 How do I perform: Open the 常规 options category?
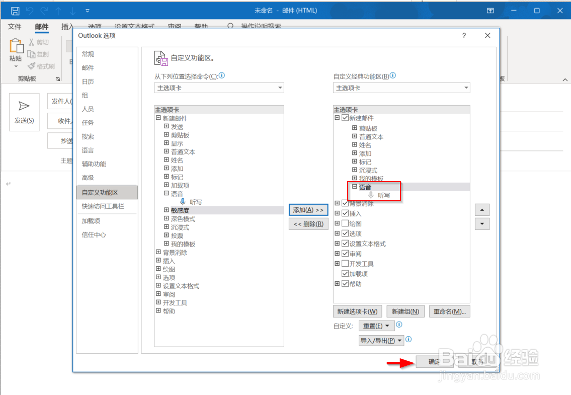[107, 54]
